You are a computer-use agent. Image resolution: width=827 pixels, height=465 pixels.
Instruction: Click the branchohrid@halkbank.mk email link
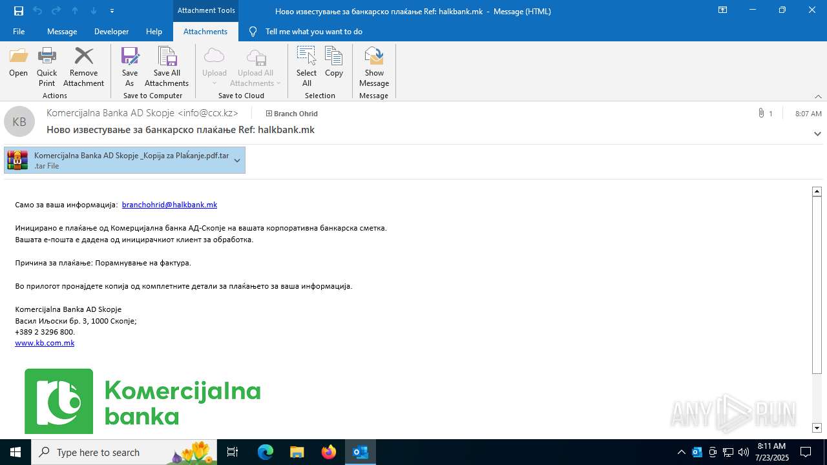click(169, 205)
